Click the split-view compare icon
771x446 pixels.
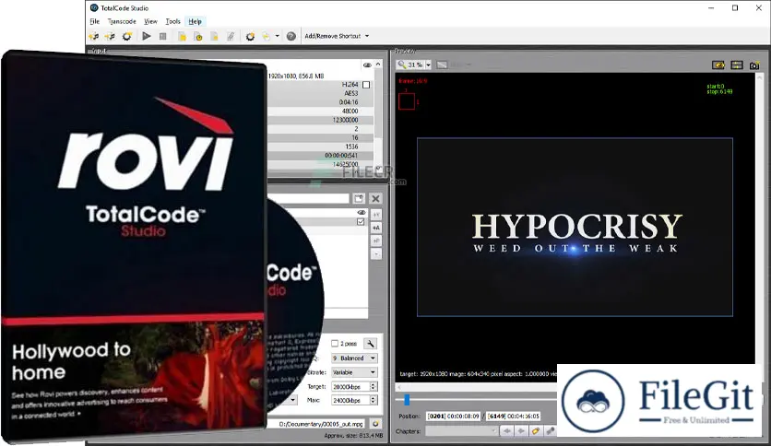click(737, 65)
